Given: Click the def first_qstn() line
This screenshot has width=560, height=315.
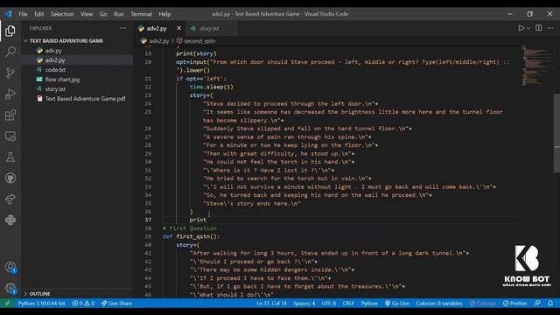Looking at the screenshot, I should pyautogui.click(x=191, y=236).
